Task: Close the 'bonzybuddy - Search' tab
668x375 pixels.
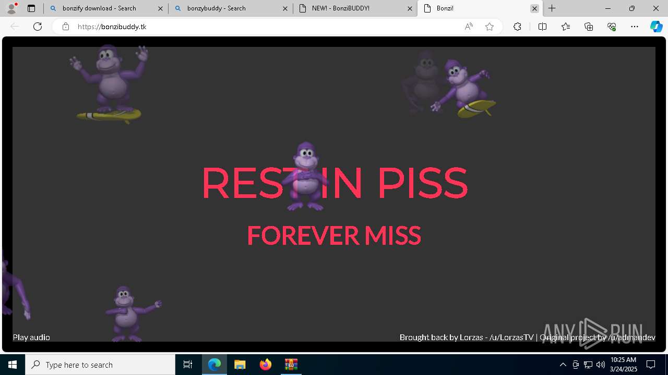Action: (285, 8)
